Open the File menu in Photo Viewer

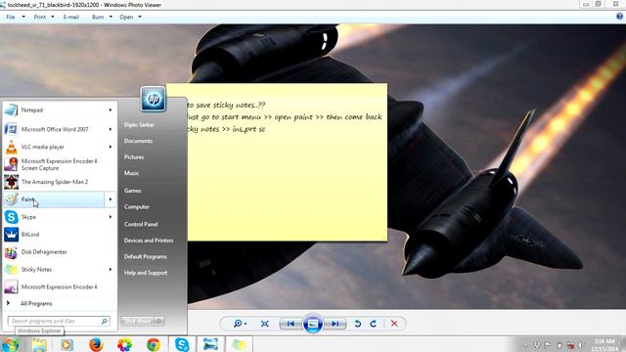[15, 17]
